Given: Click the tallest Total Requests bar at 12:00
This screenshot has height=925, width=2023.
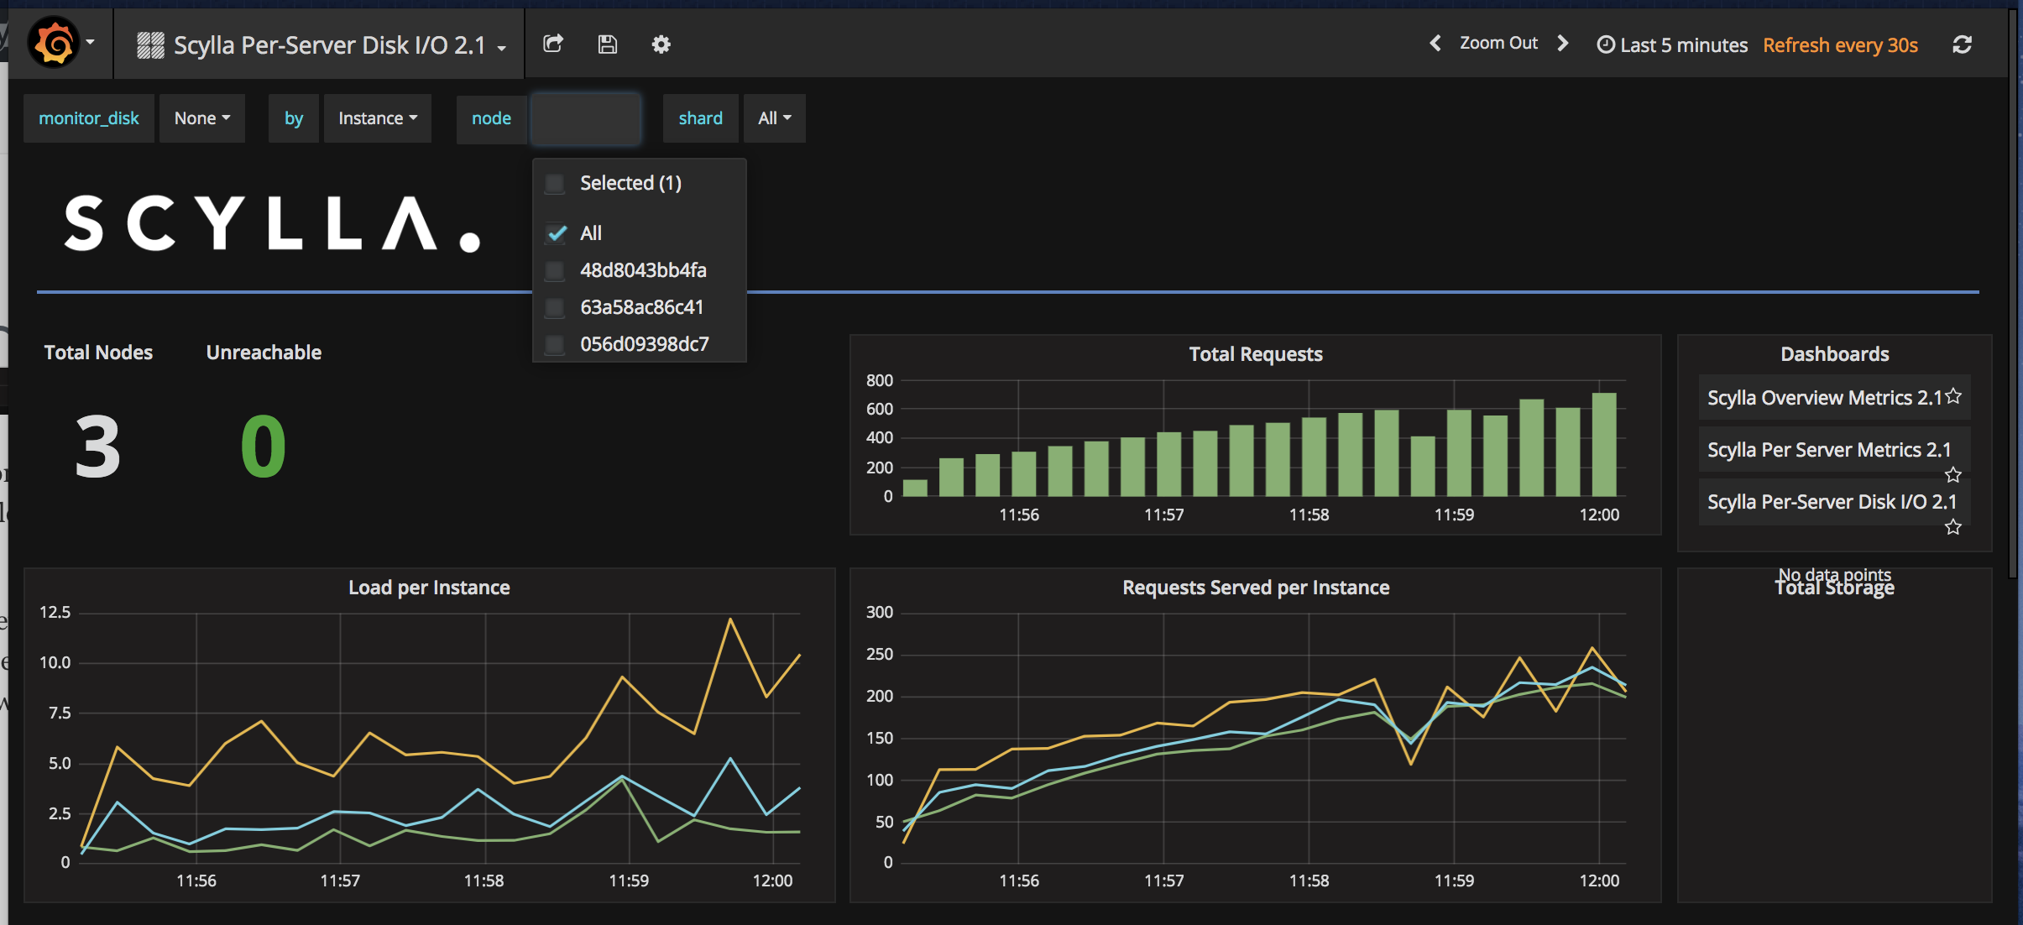Looking at the screenshot, I should 1604,444.
